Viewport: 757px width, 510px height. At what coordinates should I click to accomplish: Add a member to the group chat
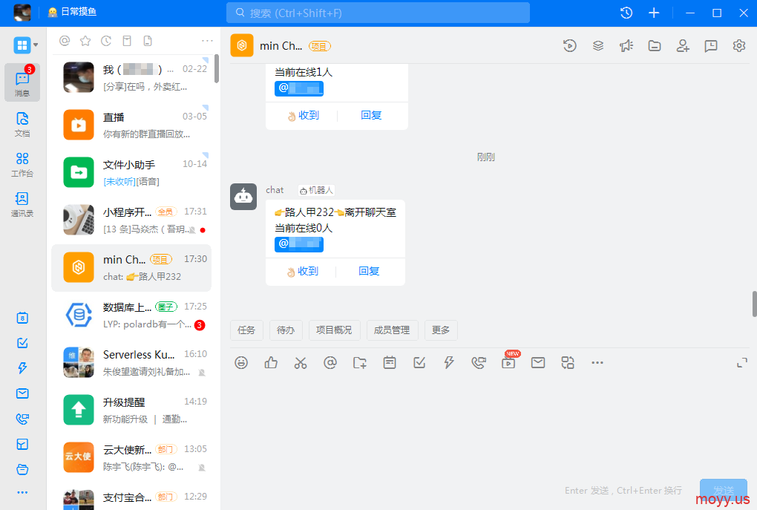[x=683, y=46]
